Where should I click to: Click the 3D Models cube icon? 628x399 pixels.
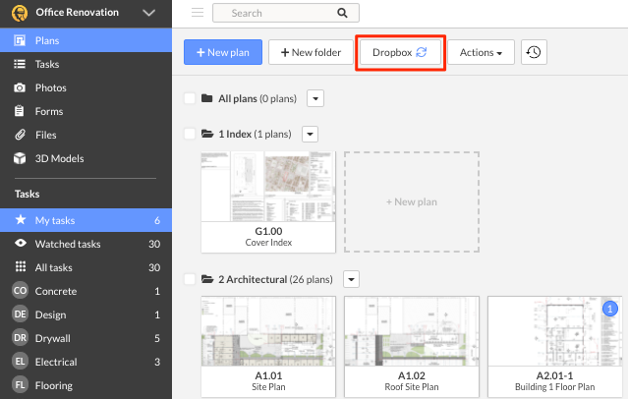[20, 158]
